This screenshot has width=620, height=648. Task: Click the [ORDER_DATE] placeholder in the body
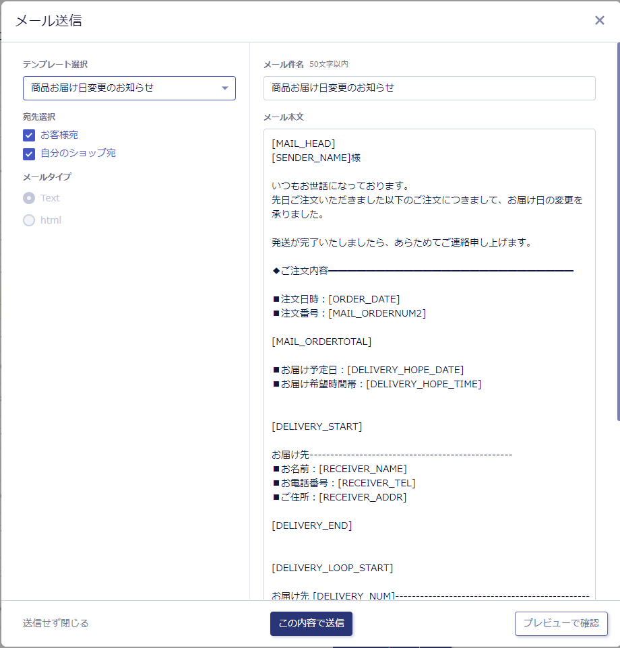pyautogui.click(x=364, y=299)
